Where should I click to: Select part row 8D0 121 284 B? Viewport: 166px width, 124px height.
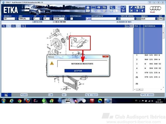(148, 59)
